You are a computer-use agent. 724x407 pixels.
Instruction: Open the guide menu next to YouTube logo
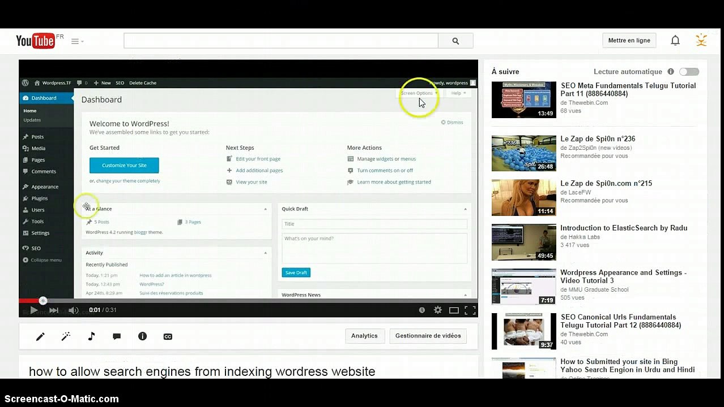(77, 41)
